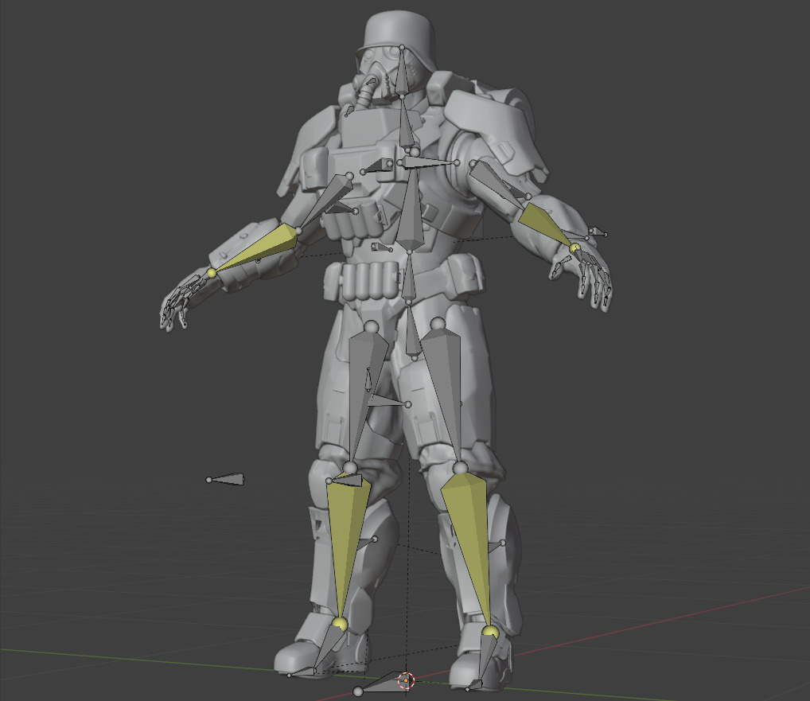Select small bone above the chest ammo pouches
810x701 pixels.
click(341, 208)
